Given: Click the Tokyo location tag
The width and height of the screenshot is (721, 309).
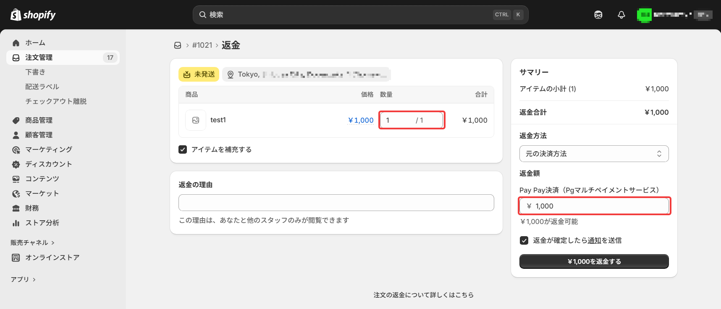Looking at the screenshot, I should pos(307,75).
